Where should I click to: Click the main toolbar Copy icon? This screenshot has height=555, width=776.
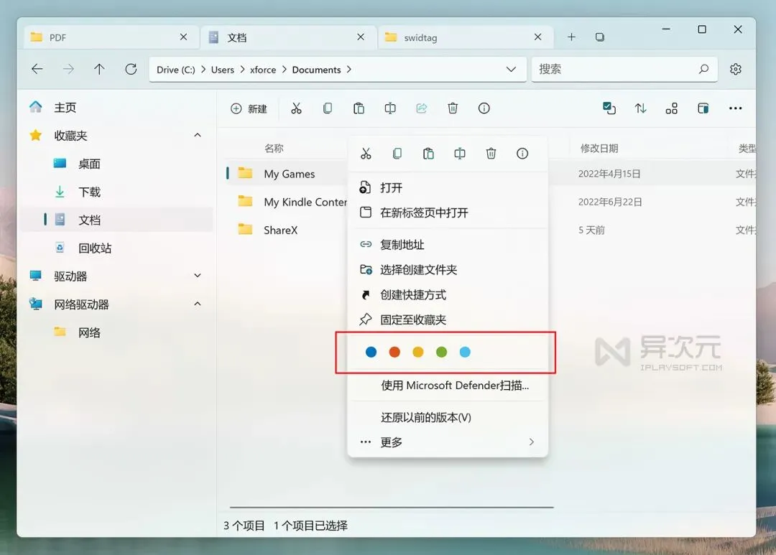coord(328,108)
